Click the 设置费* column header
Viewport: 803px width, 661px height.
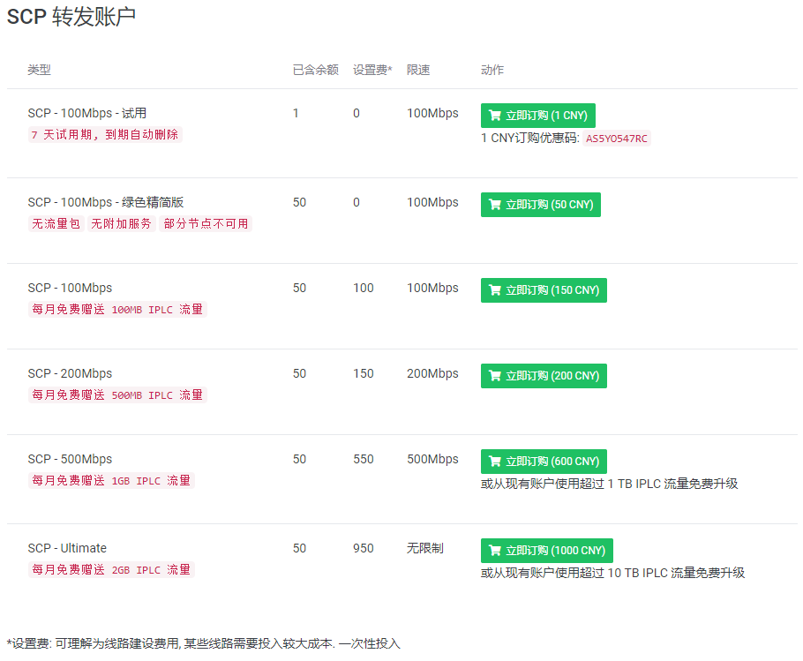(x=372, y=70)
